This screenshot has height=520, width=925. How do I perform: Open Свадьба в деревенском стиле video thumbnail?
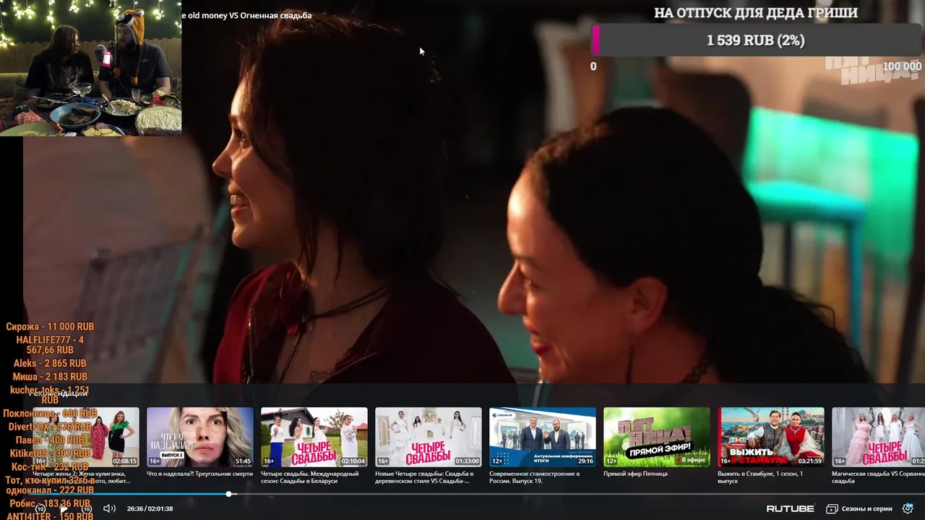click(x=428, y=437)
